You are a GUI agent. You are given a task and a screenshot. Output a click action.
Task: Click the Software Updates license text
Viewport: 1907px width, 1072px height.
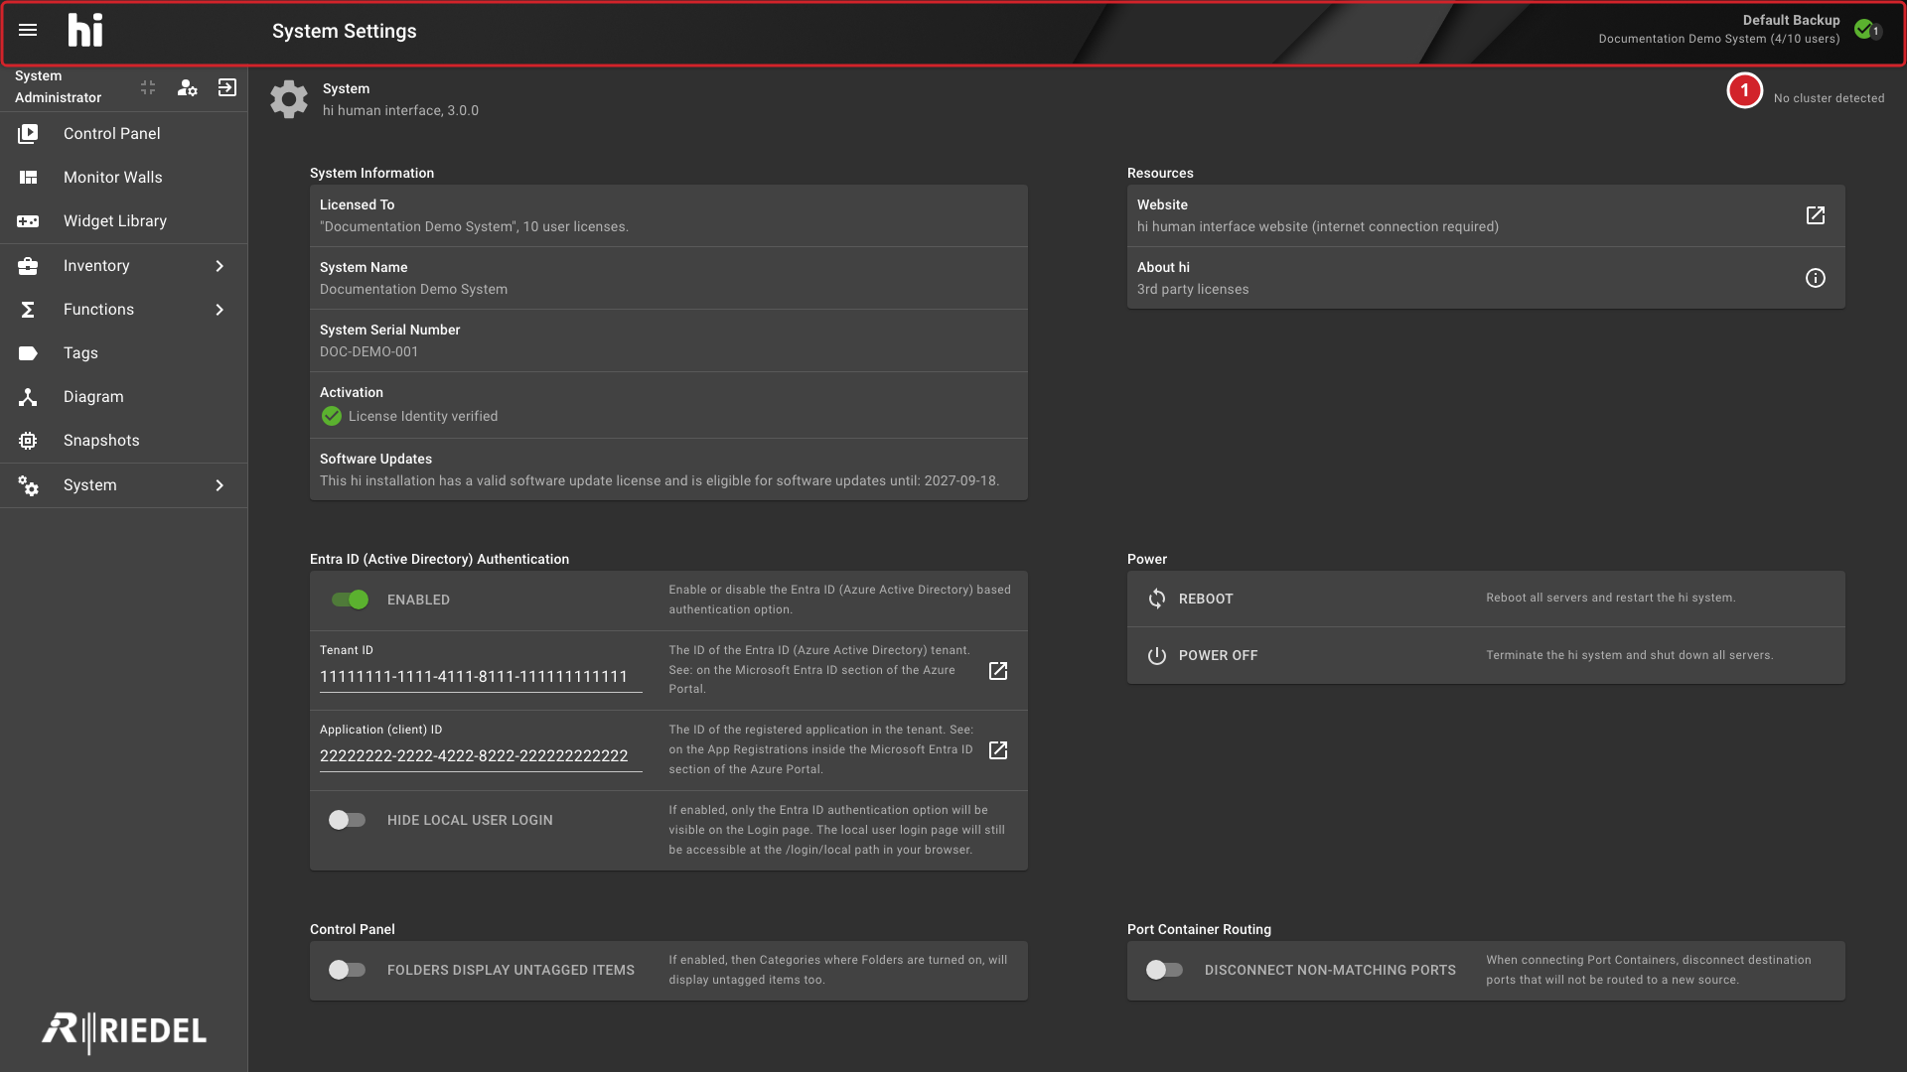coord(659,481)
